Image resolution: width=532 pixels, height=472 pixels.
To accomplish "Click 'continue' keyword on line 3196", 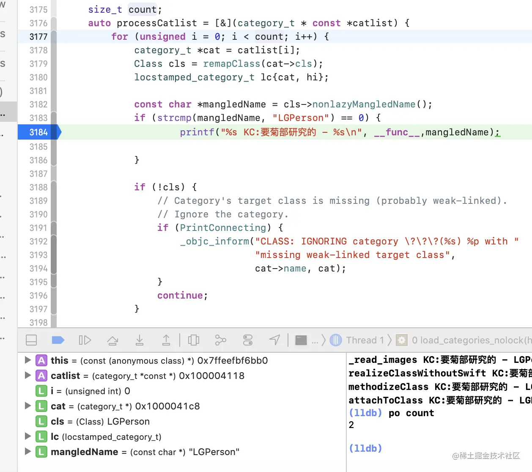I will pos(180,296).
